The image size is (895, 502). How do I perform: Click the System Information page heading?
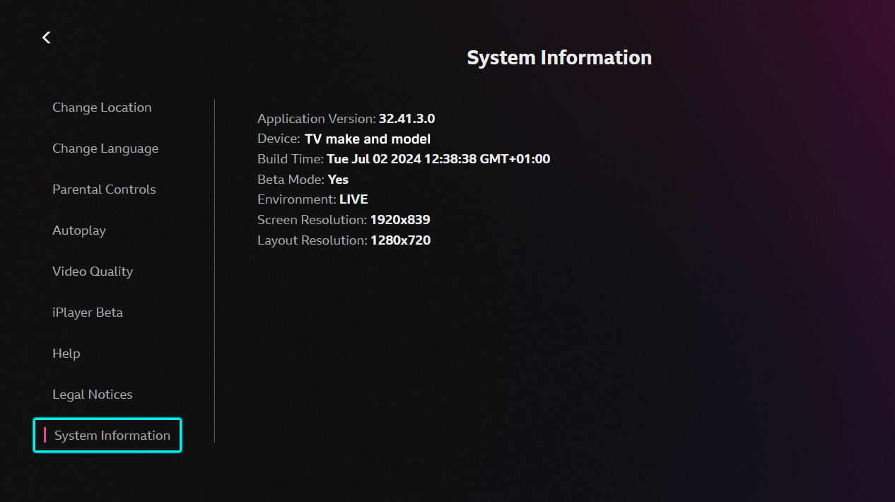[558, 57]
